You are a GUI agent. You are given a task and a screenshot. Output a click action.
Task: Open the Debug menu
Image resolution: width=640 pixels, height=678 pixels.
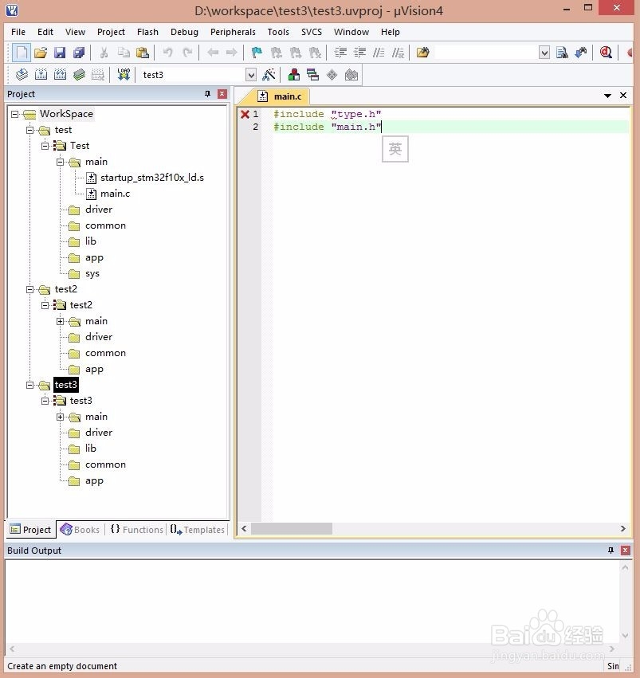(184, 32)
